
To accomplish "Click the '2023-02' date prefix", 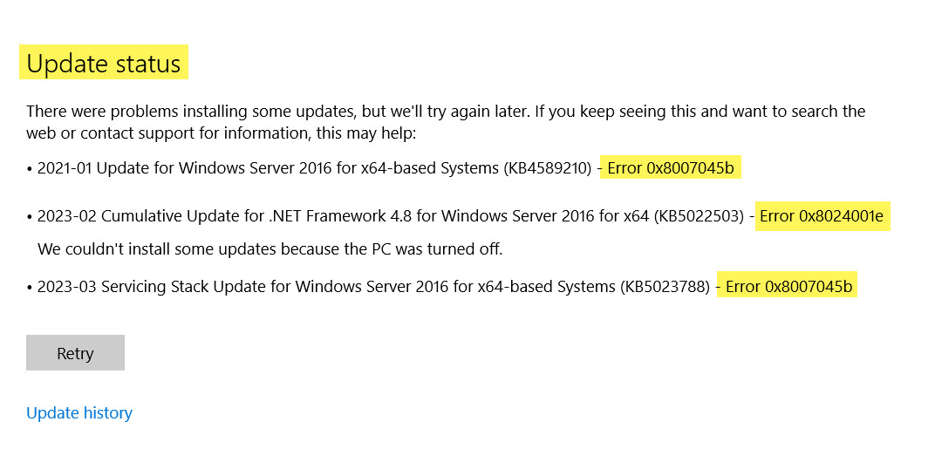I will tap(65, 216).
